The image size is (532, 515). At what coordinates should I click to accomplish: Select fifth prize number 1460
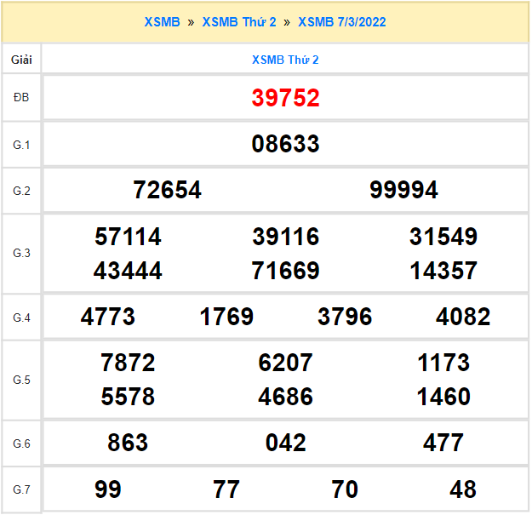(443, 397)
